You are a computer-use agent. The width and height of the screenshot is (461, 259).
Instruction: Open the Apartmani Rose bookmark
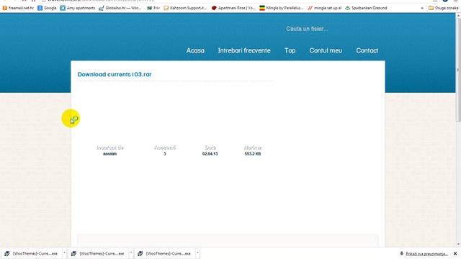[x=233, y=8]
